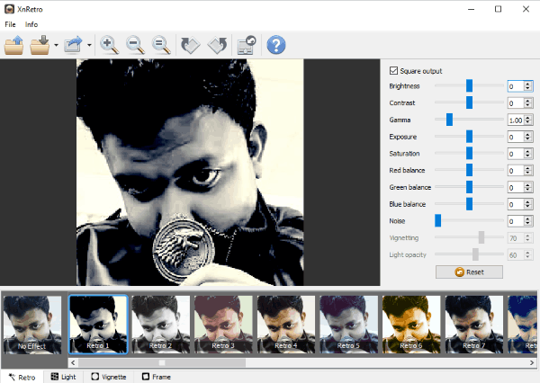Click the Gamma value input field

(x=515, y=120)
